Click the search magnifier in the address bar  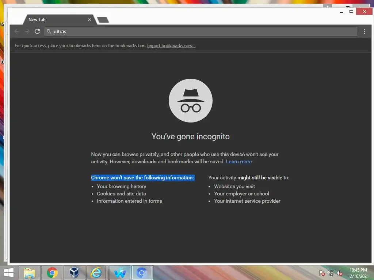pos(49,31)
